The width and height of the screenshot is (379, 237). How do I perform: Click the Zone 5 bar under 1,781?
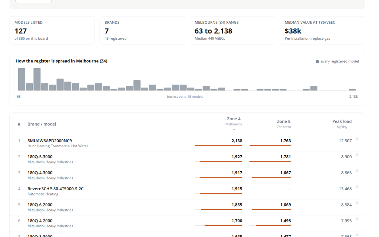click(x=270, y=161)
